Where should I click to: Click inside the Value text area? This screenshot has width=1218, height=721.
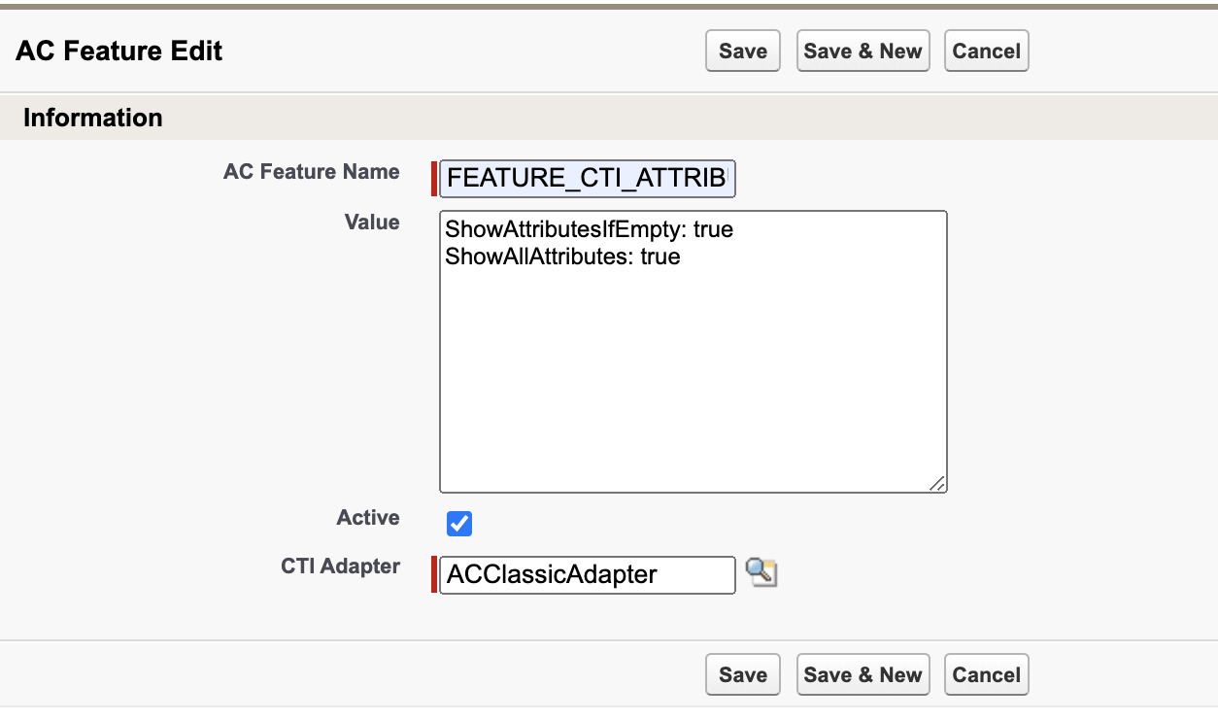[694, 352]
